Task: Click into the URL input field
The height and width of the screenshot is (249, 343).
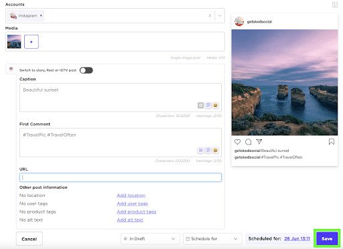Action: (x=121, y=177)
